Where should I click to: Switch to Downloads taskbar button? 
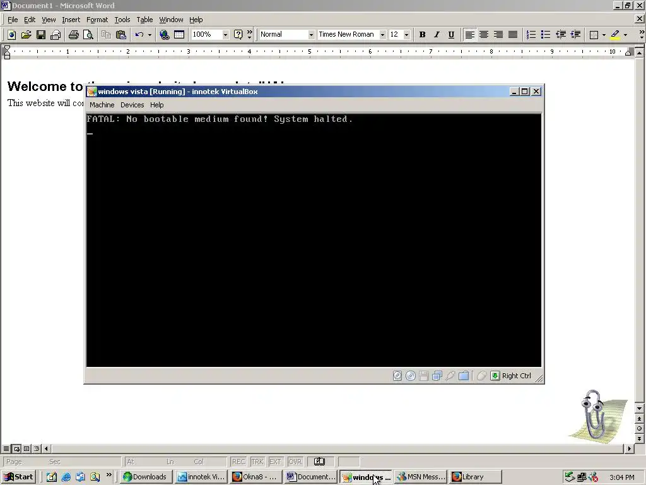point(146,477)
